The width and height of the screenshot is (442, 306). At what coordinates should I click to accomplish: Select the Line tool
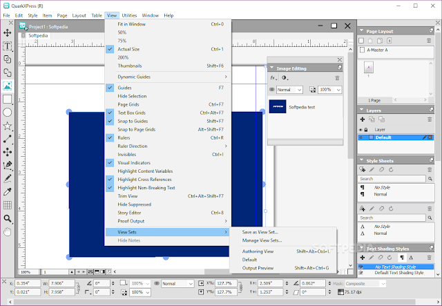[x=8, y=139]
